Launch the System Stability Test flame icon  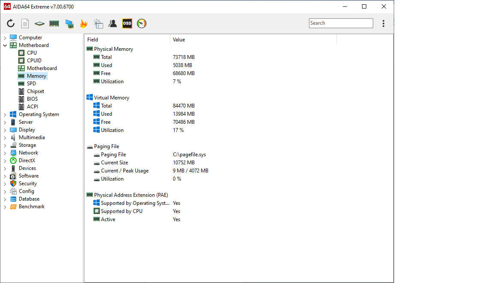(x=84, y=23)
